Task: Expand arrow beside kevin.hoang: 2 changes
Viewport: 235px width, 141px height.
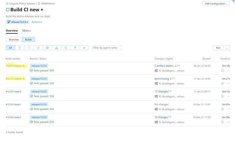Action: [174, 79]
